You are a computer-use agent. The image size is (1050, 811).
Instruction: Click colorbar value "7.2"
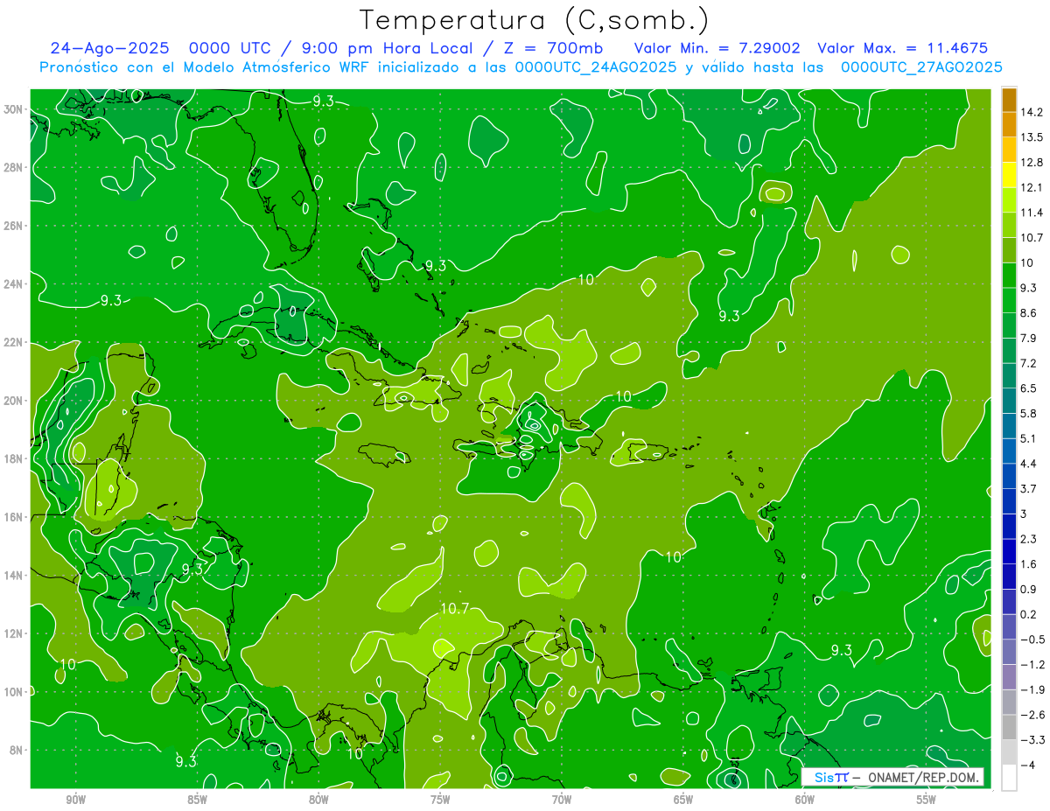tap(1028, 363)
